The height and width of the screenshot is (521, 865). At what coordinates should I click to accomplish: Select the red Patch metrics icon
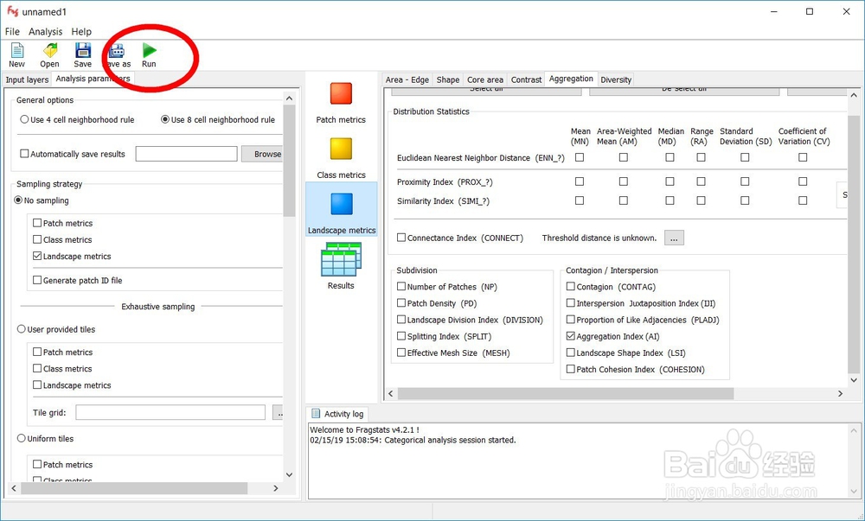(341, 93)
